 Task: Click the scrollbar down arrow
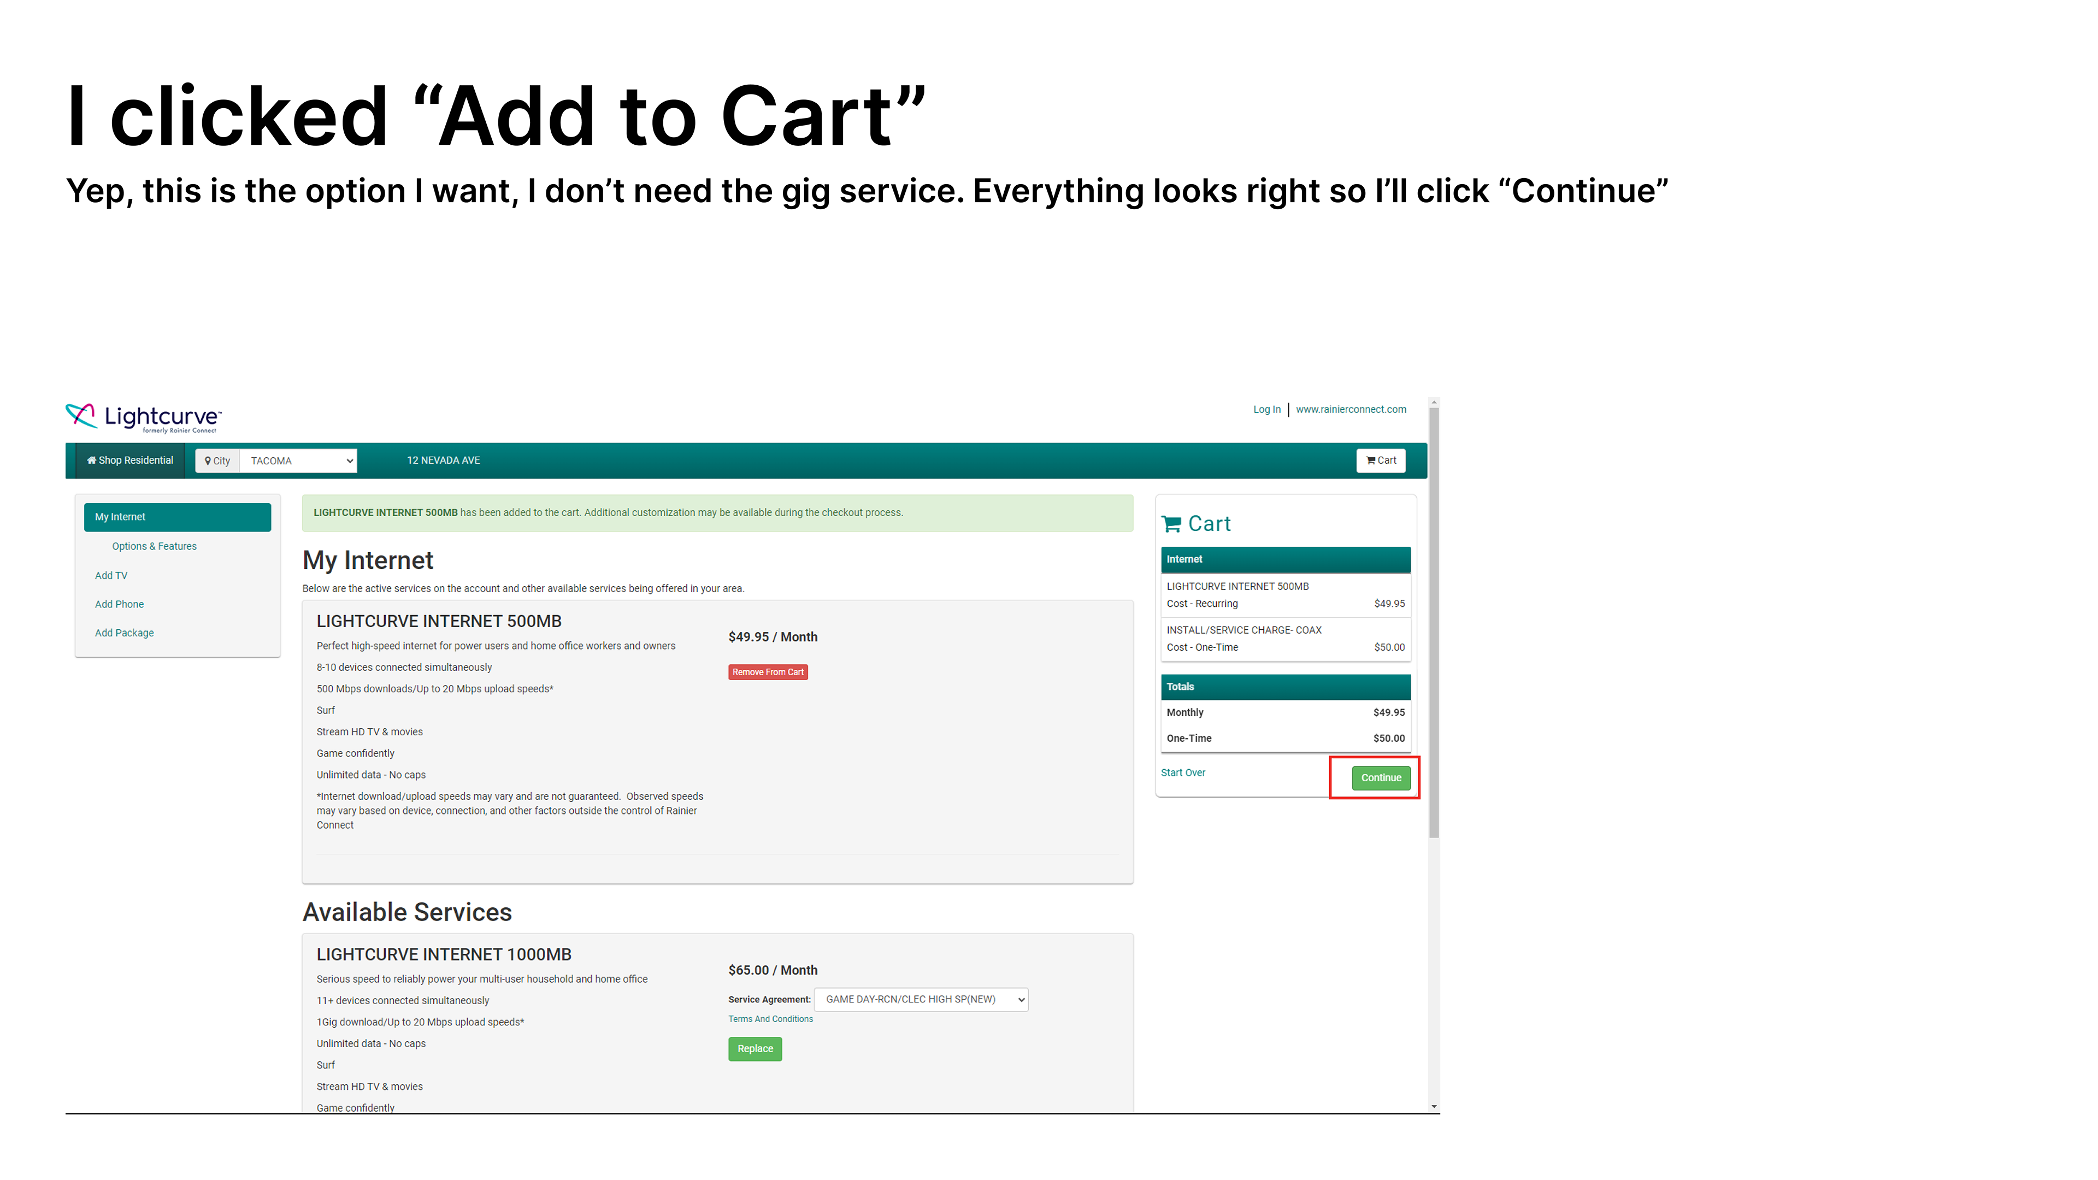(x=1434, y=1107)
